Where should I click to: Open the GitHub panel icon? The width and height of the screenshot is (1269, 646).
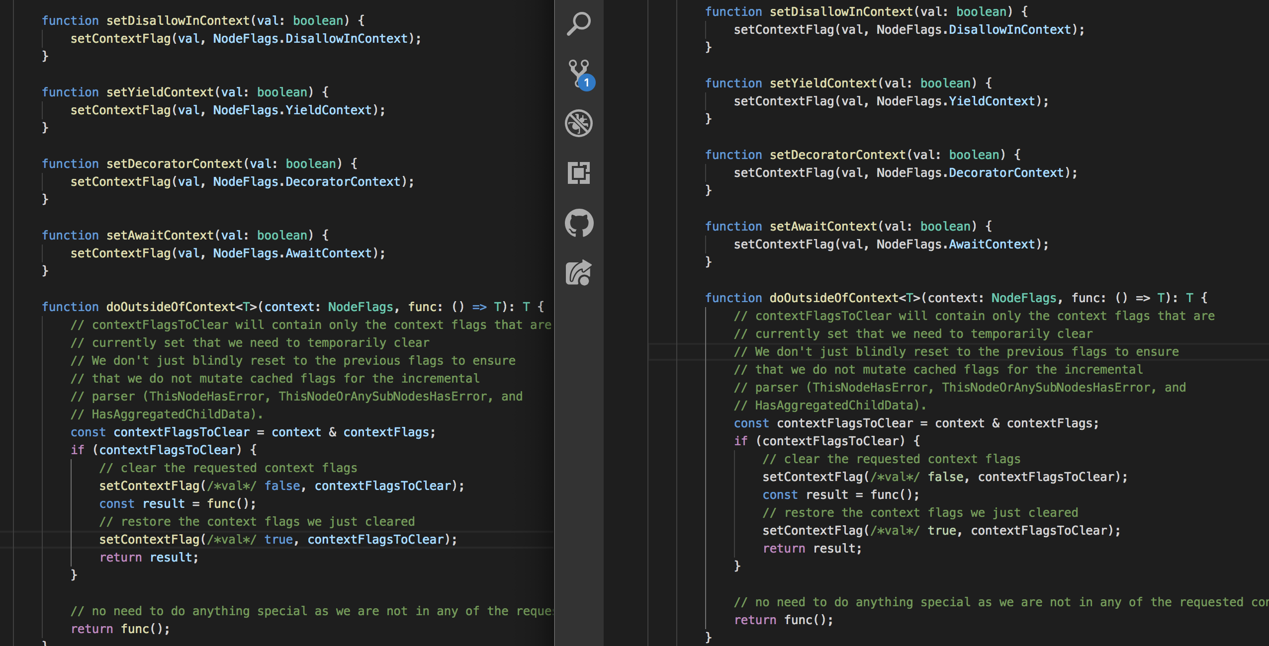tap(579, 223)
